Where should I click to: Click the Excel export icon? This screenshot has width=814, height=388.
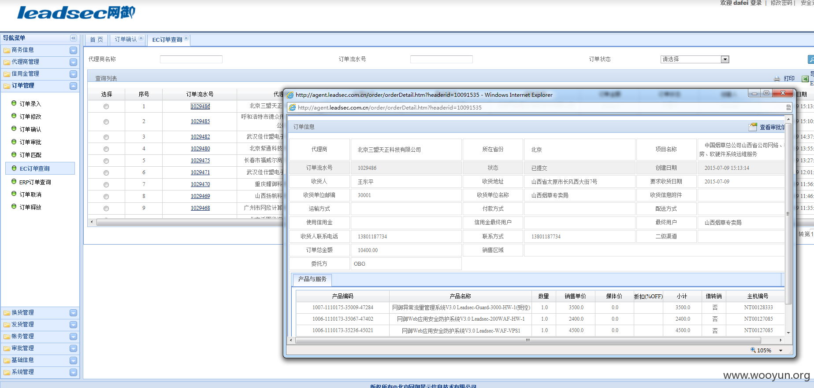(805, 79)
